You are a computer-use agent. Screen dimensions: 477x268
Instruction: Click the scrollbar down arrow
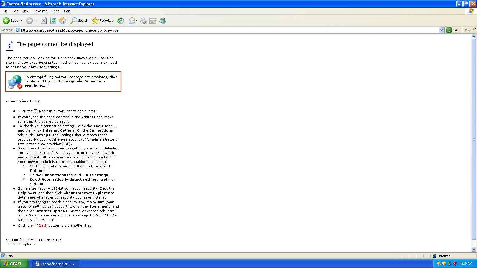[x=474, y=249]
